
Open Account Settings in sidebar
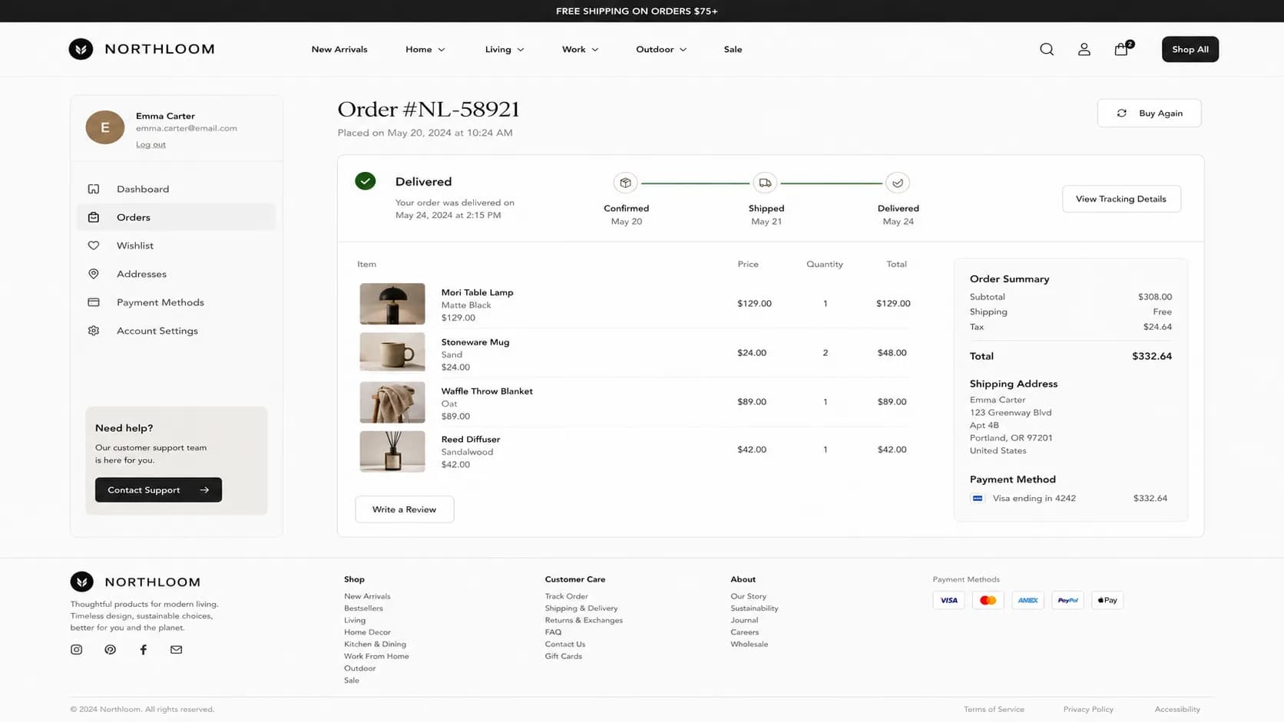(177, 331)
